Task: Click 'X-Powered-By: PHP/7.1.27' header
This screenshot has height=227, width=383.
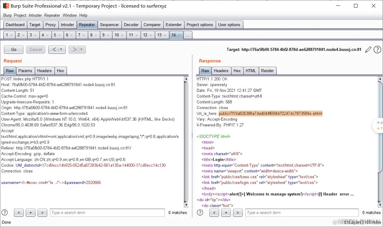Action: 220,125
